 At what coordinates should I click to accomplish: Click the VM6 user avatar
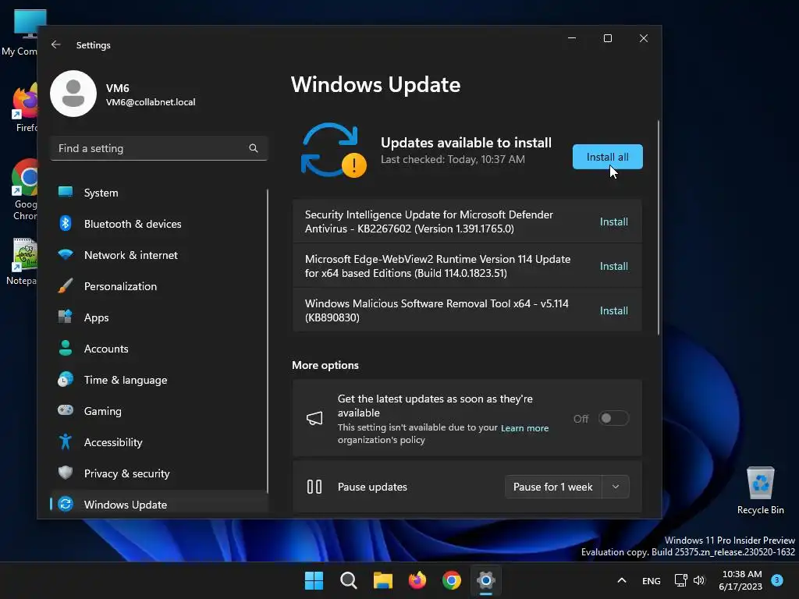tap(73, 94)
